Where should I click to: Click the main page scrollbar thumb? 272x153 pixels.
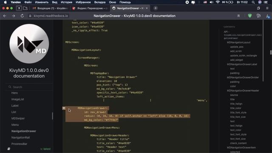pos(271,52)
